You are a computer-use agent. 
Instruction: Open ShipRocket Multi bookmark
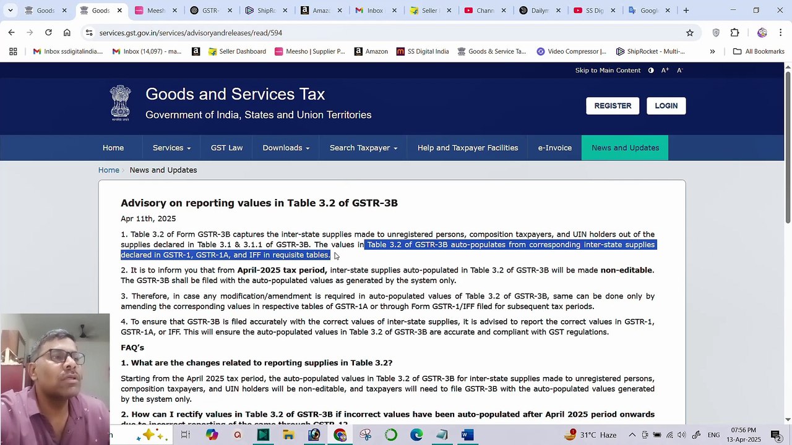[650, 51]
